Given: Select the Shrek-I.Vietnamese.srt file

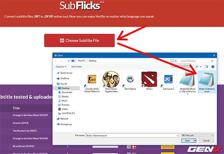Looking at the screenshot, I should pyautogui.click(x=207, y=82).
